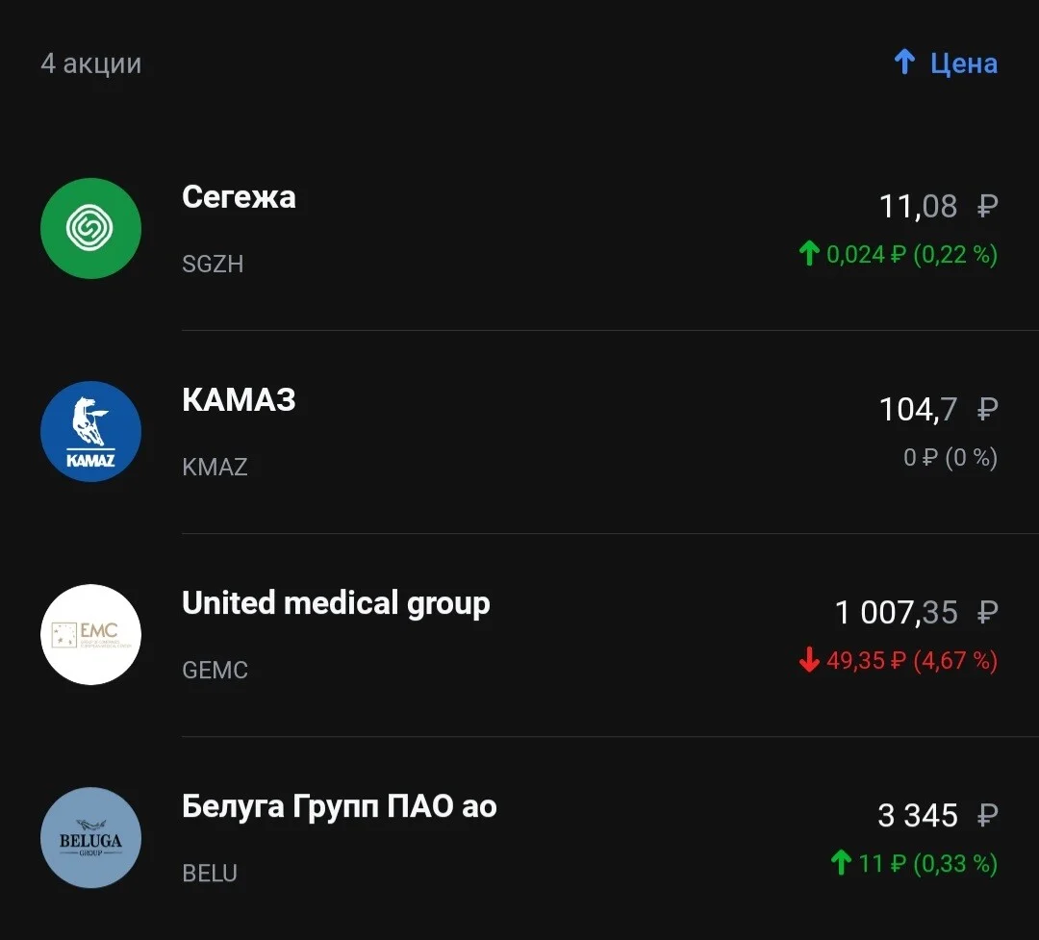Open the Сегежа green logo icon
The image size is (1039, 940).
pos(90,229)
